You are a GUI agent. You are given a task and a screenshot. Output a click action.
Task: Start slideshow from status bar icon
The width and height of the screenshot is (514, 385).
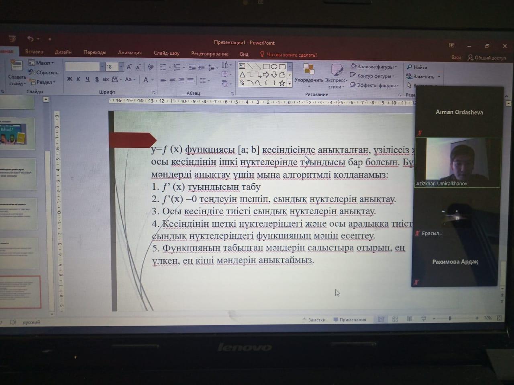[423, 319]
